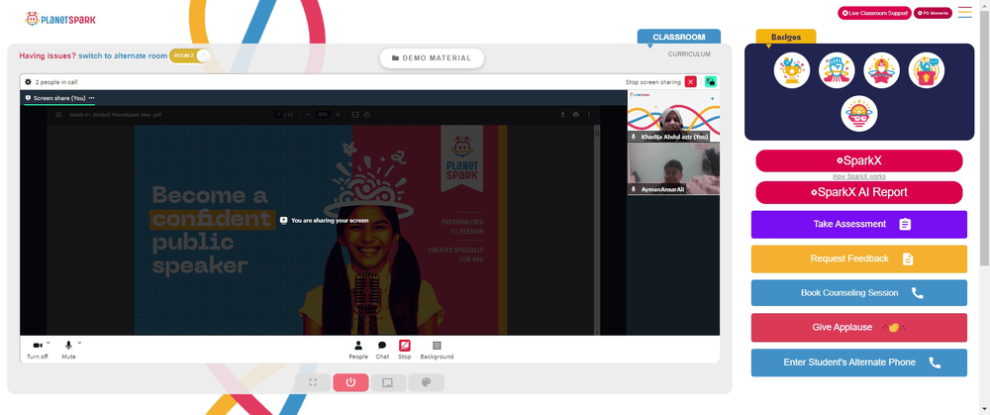Switch to the CLASSROOM tab
Viewport: 990px width, 415px height.
point(679,37)
